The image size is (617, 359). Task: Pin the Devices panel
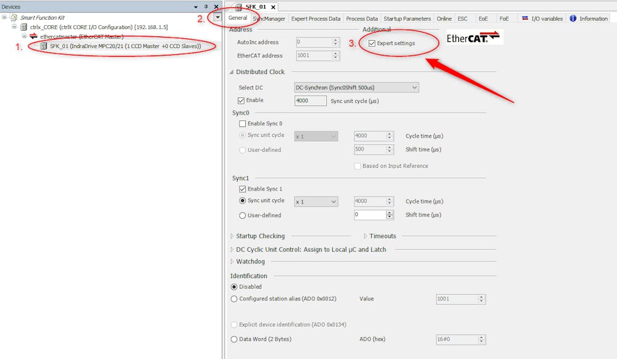[x=206, y=7]
